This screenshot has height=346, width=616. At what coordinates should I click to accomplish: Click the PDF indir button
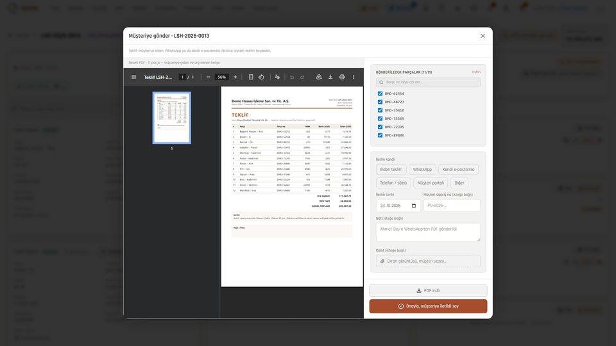pos(428,291)
